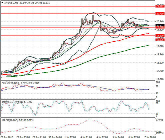The width and height of the screenshot is (165, 140).
Task: Select the 20.730 red price level label
Action: tap(160, 14)
